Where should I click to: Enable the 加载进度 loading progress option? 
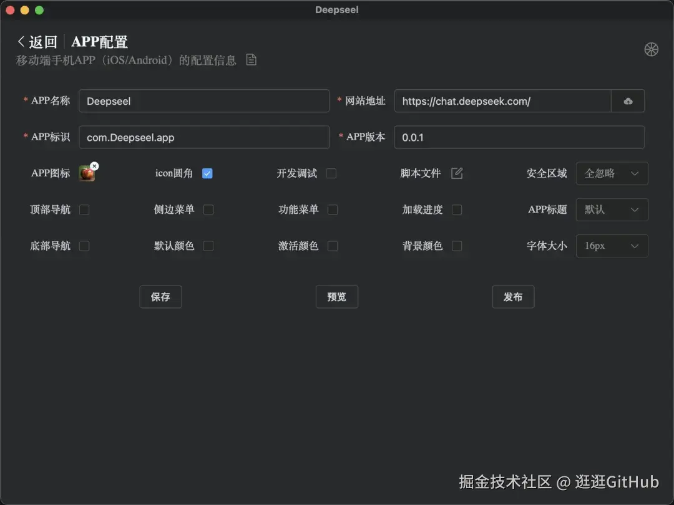[x=457, y=209]
